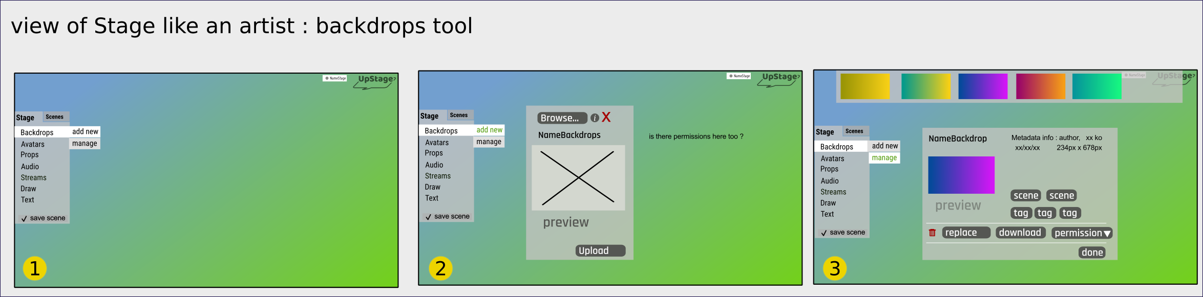This screenshot has height=297, width=1203.
Task: Open Streams in panel 3 menu
Action: pos(833,192)
